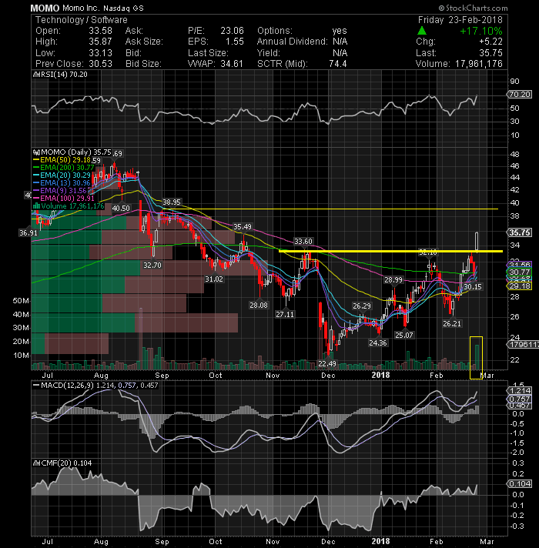The image size is (539, 548).
Task: Click the 32.70 low price annotation
Action: (152, 266)
